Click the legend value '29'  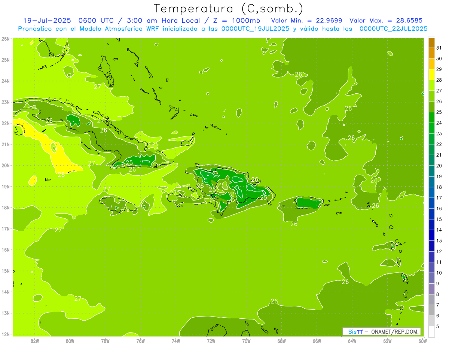tap(439, 69)
